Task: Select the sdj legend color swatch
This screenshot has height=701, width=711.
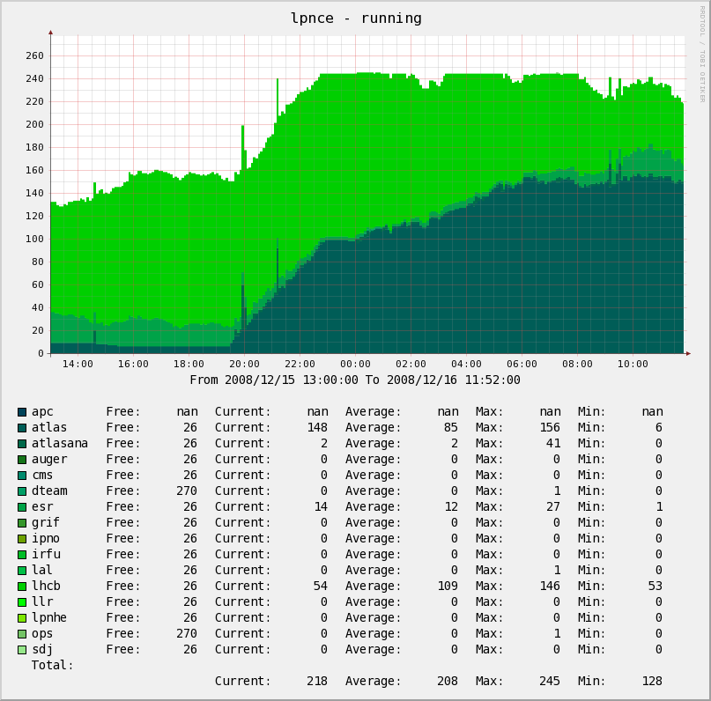Action: click(x=22, y=650)
